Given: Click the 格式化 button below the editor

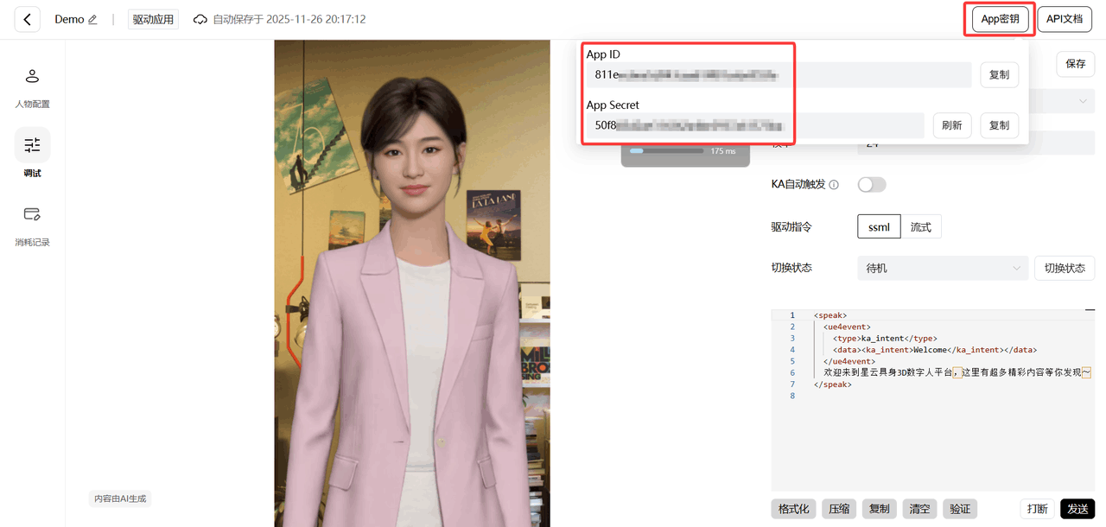Looking at the screenshot, I should point(793,509).
